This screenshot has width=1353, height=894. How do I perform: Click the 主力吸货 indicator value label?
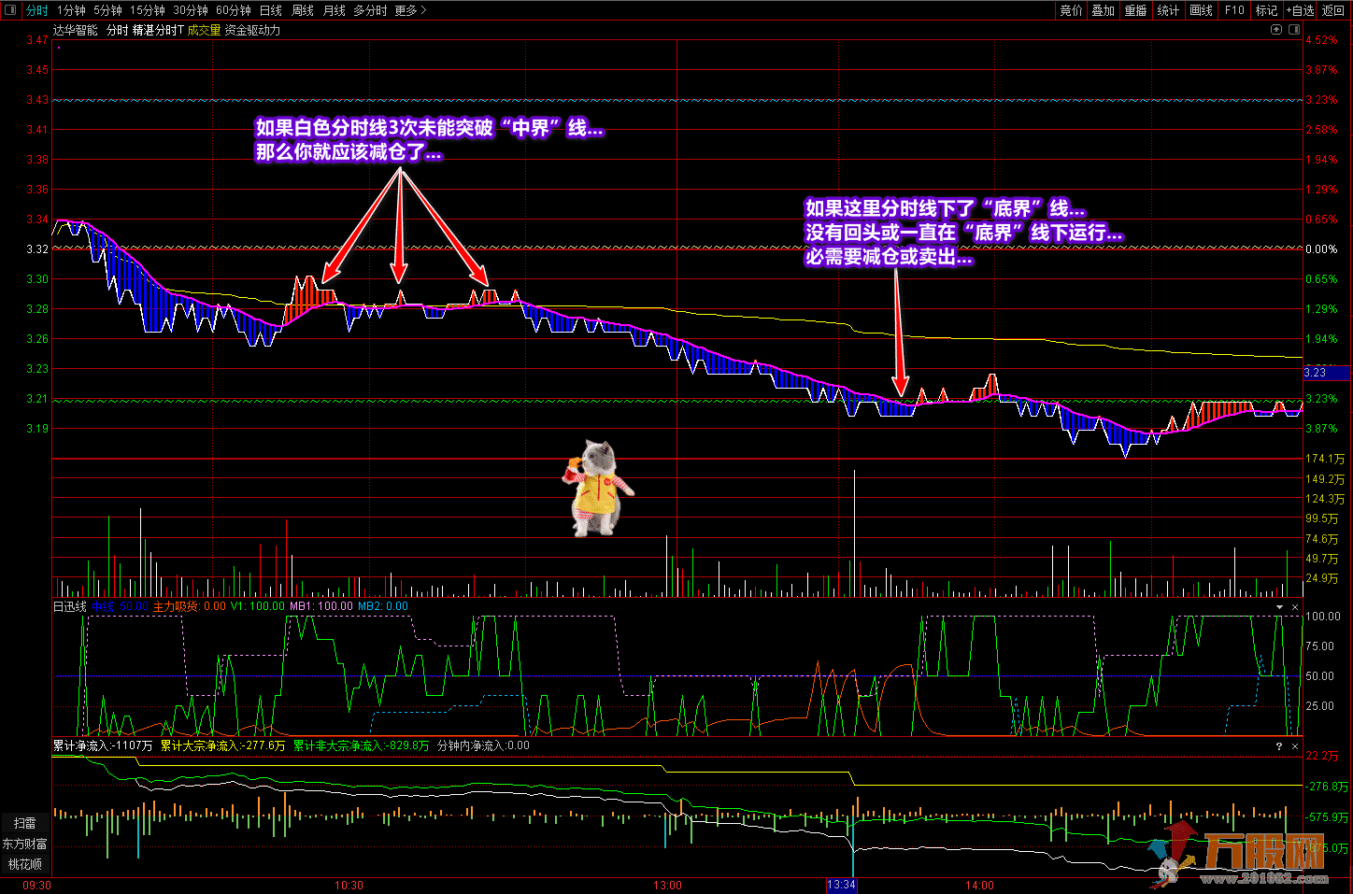click(x=189, y=606)
